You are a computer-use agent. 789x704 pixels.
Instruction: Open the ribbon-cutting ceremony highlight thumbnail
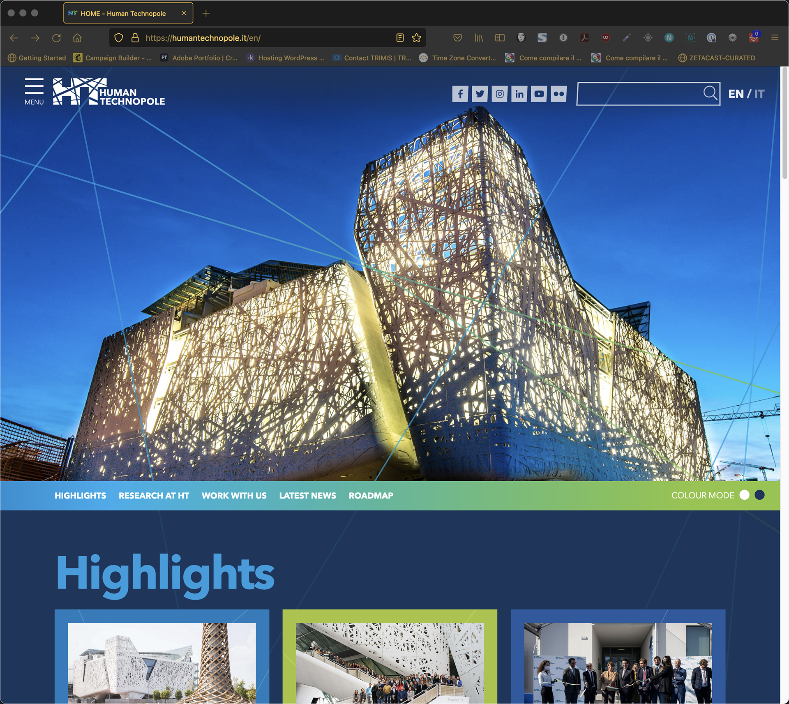point(618,663)
